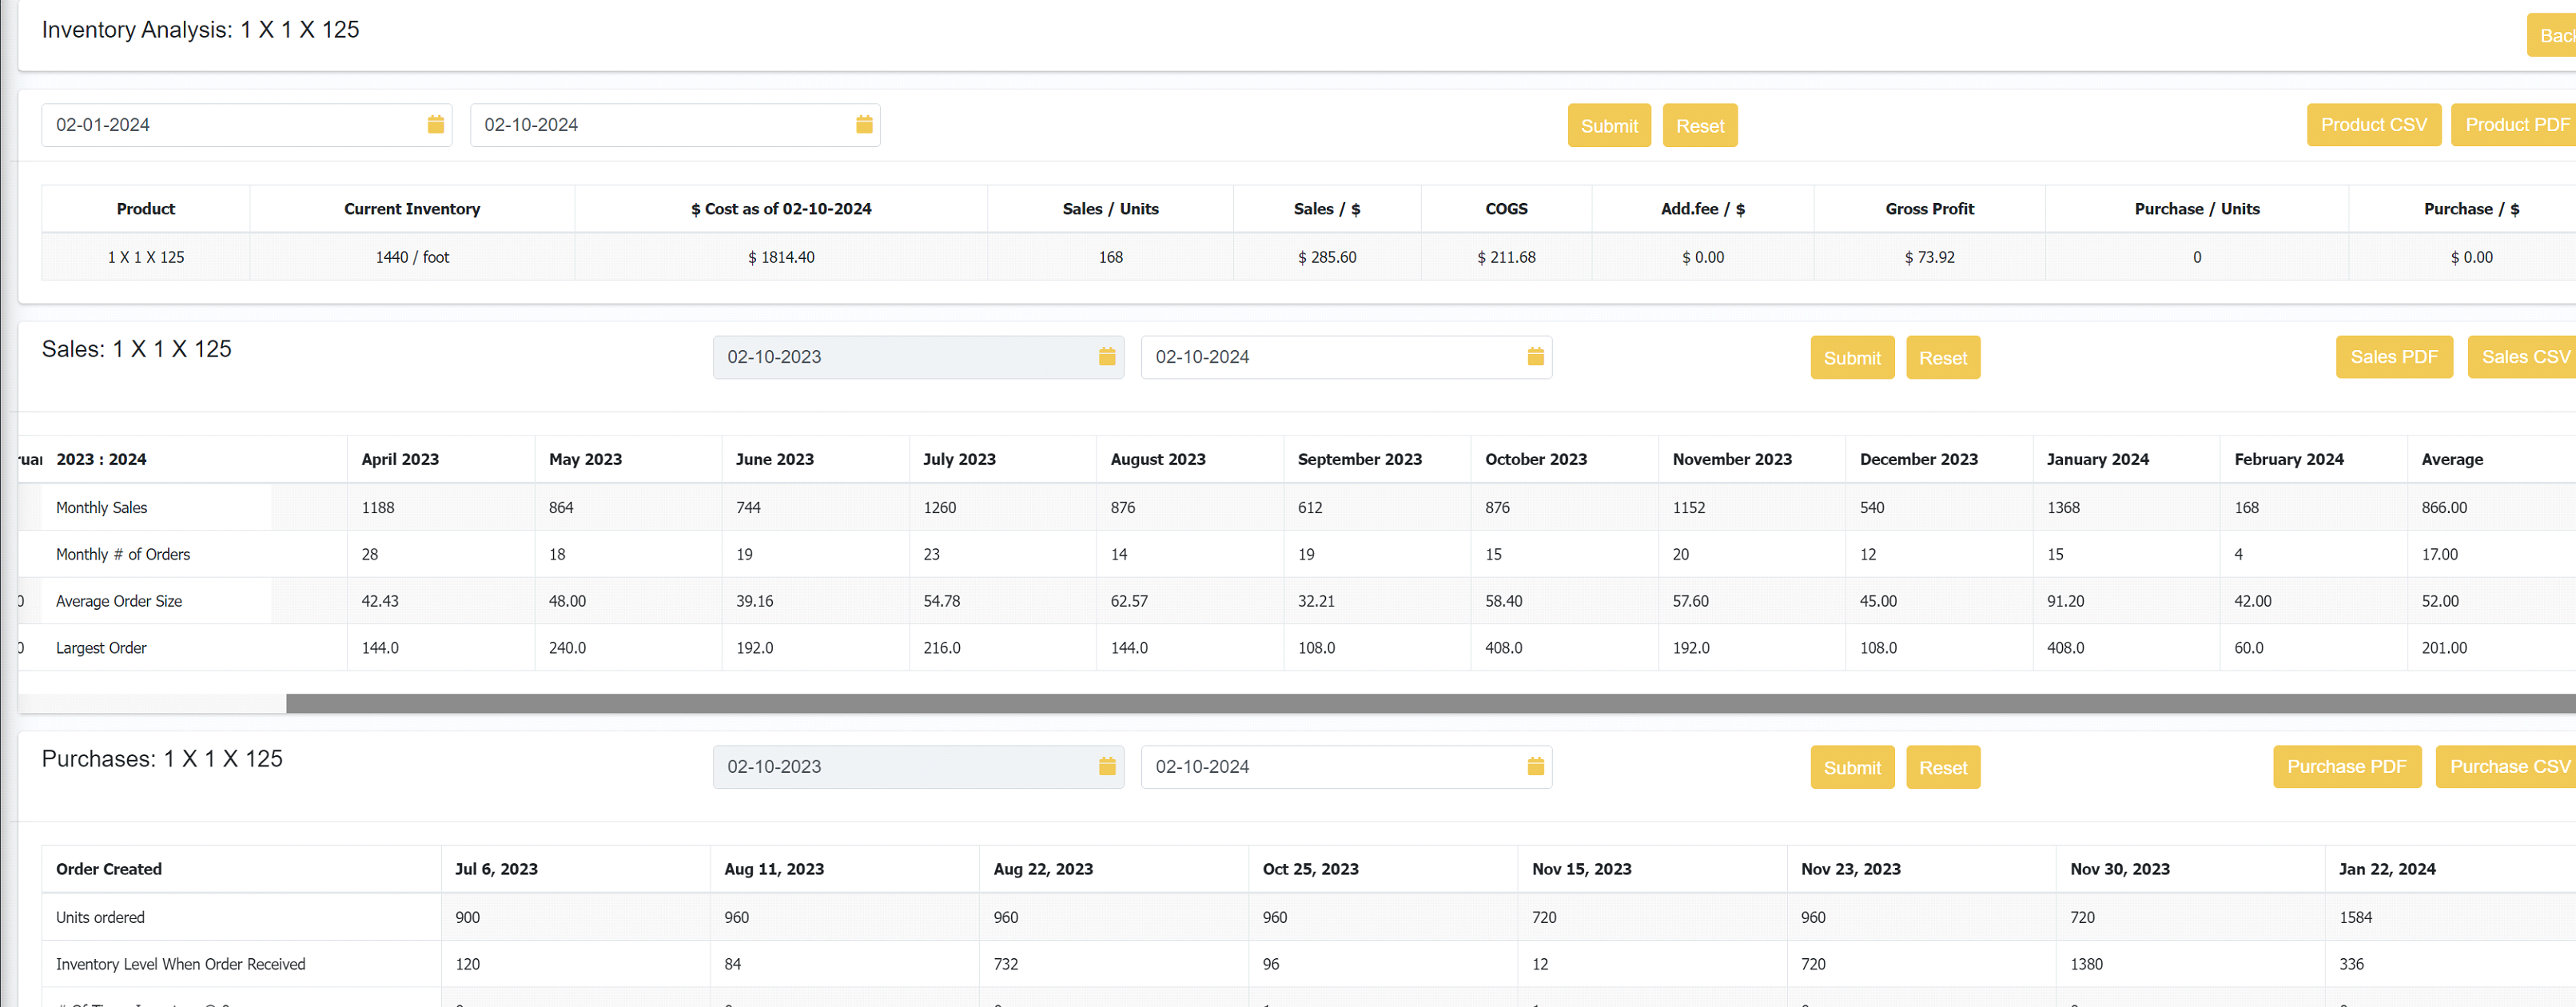Focus the inventory 02-10-2024 end date field

coord(675,125)
